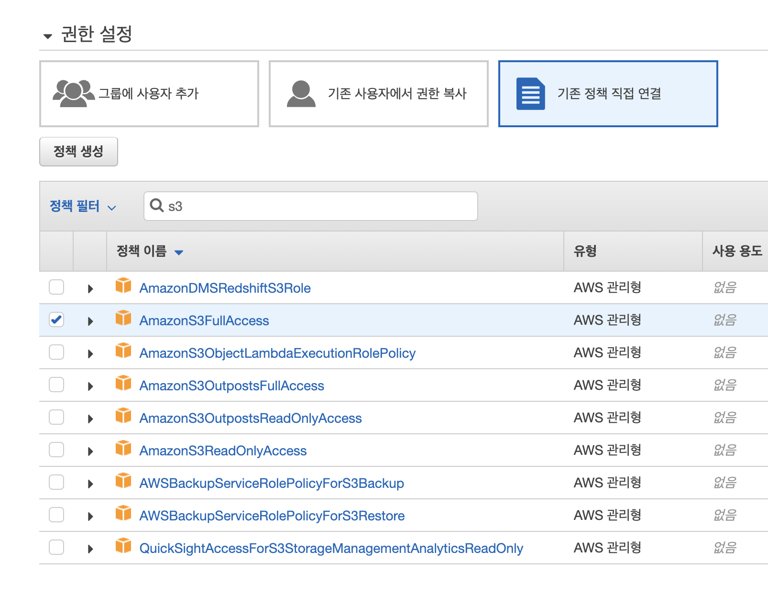Viewport: 768px width, 595px height.
Task: Expand the AmazonS3ObjectLambdaExecutionRolePolicy row details
Action: pos(90,353)
